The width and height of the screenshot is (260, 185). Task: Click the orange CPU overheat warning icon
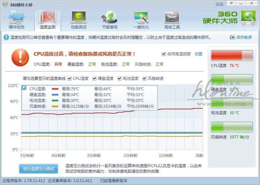click(x=20, y=58)
